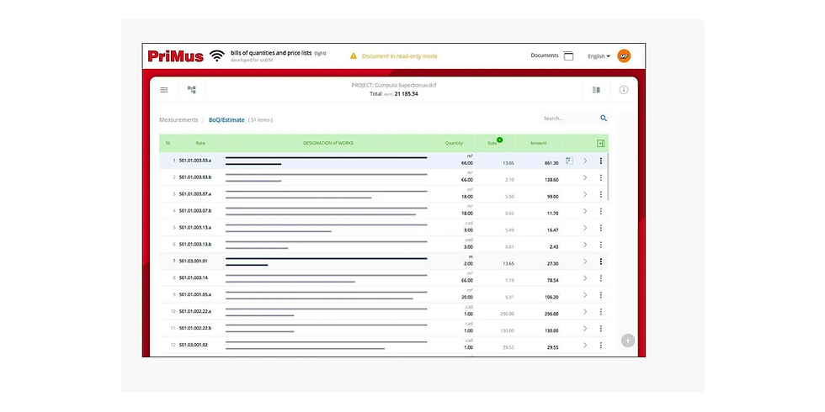Screen dimensions: 825x412
Task: Click total value 21 185.34
Action: click(406, 94)
